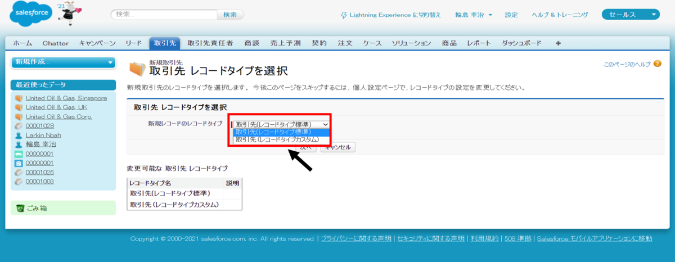Go to the 契約 tab
Screen dimensions: 675x262
319,43
